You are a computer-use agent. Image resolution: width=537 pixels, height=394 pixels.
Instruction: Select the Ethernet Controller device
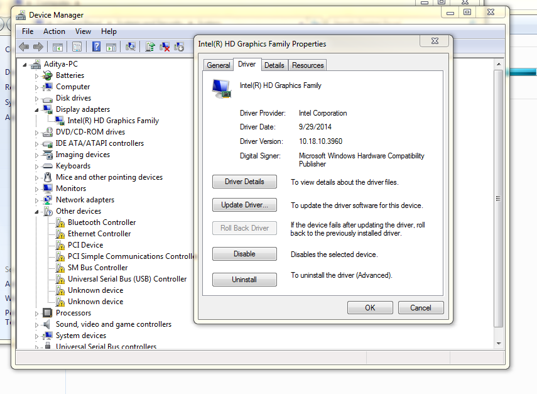[x=99, y=234]
